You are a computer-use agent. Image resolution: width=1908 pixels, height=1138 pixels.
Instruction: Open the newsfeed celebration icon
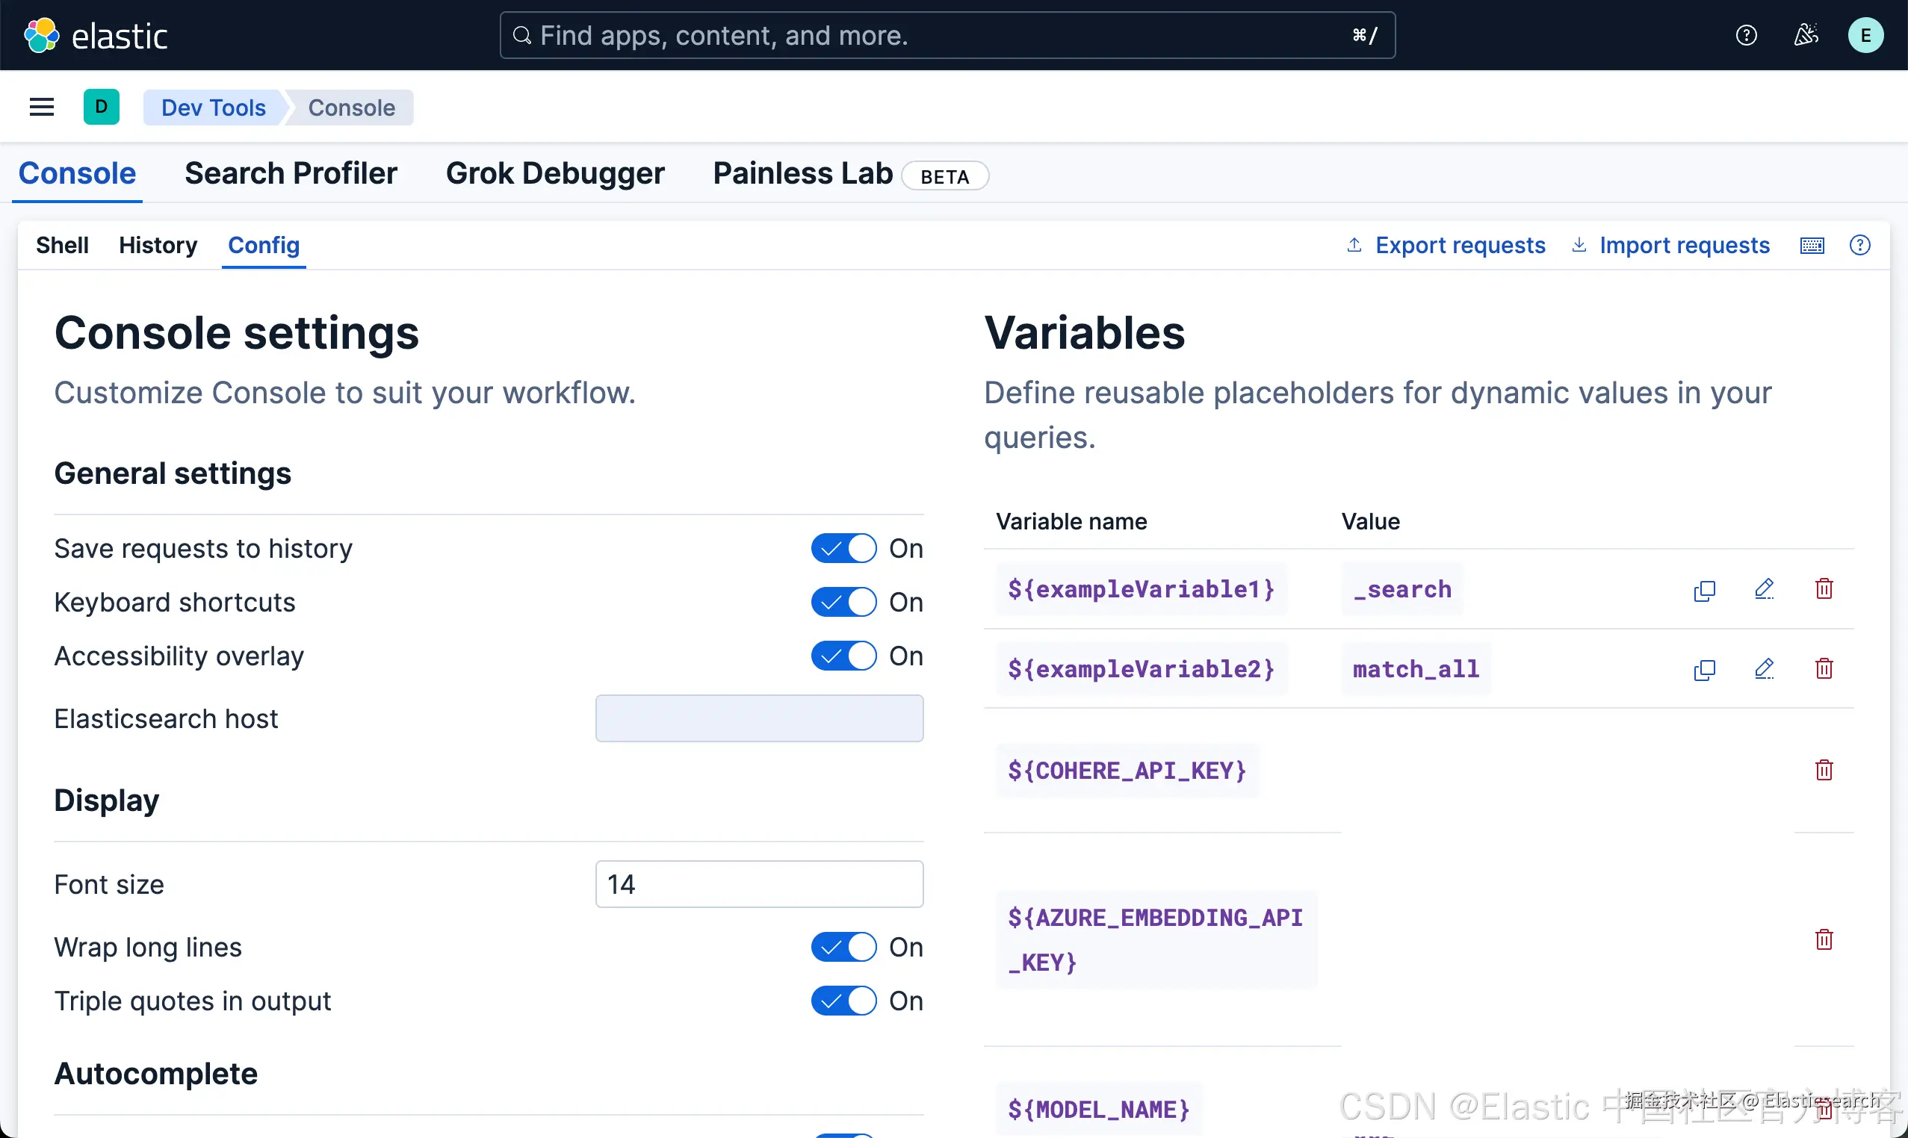click(1806, 35)
